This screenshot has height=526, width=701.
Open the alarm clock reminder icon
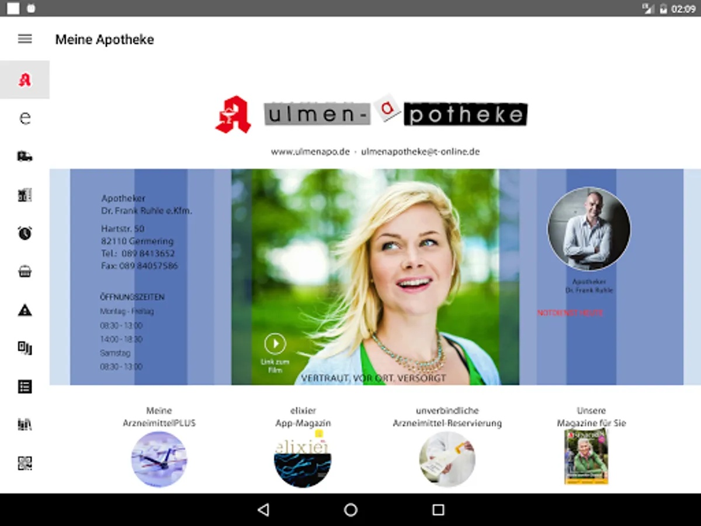(x=25, y=233)
